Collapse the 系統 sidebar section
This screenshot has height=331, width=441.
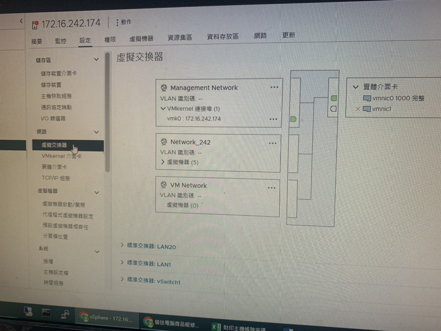pos(97,252)
